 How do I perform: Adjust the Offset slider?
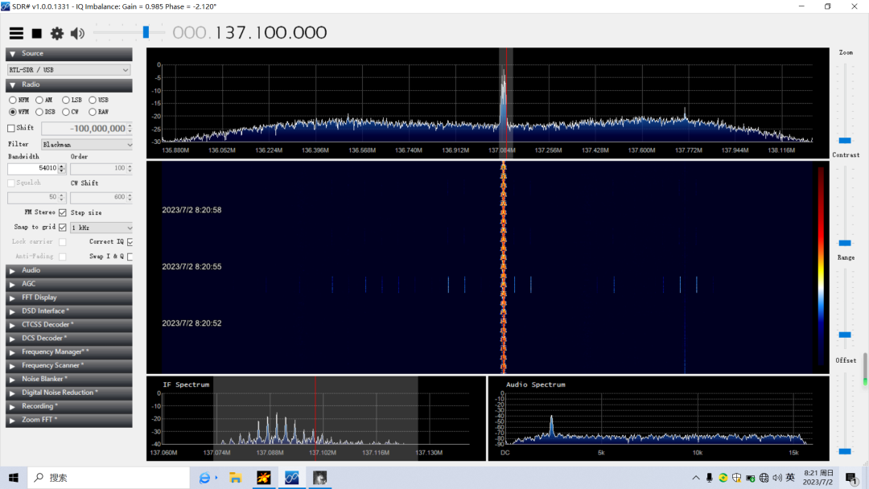coord(845,451)
